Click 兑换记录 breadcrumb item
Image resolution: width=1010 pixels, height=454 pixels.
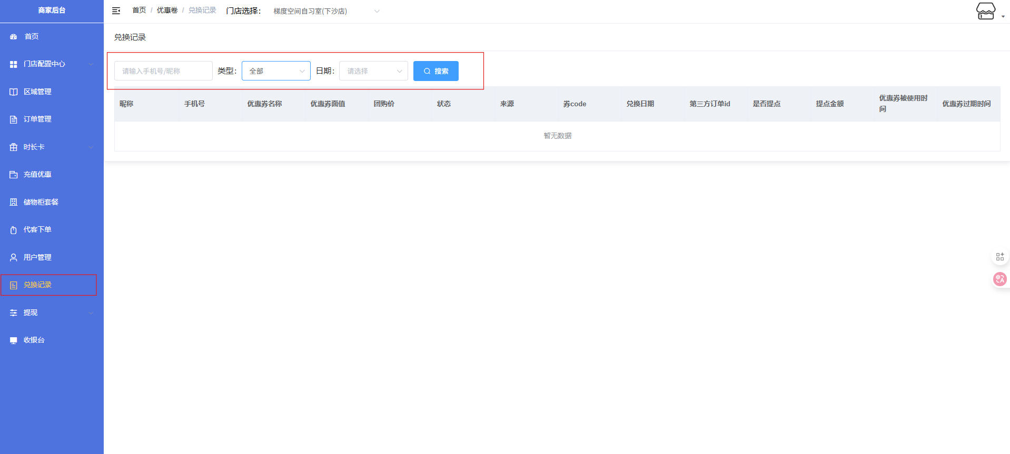202,11
